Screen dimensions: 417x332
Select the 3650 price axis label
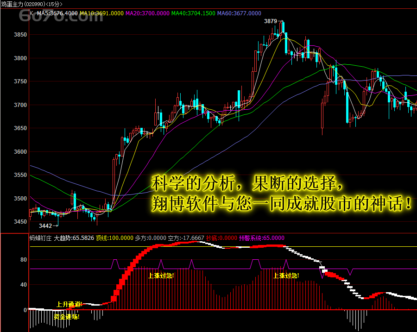click(20, 128)
